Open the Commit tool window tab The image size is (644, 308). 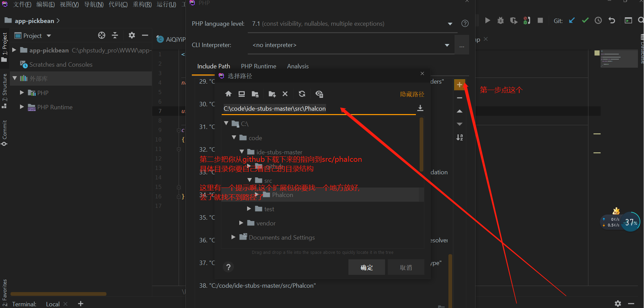click(4, 133)
